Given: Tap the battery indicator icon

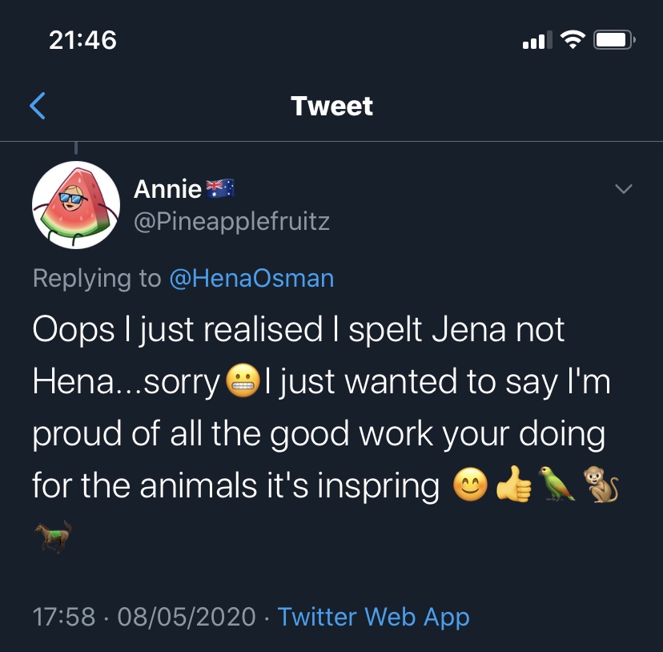Looking at the screenshot, I should point(614,39).
